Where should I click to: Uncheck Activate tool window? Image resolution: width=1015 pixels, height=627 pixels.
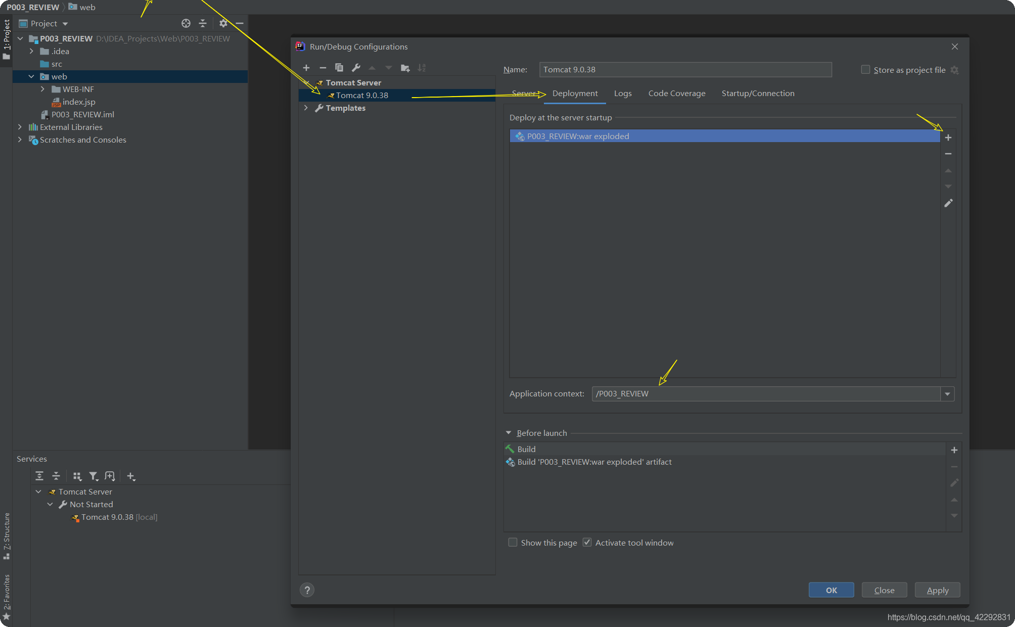(x=587, y=543)
